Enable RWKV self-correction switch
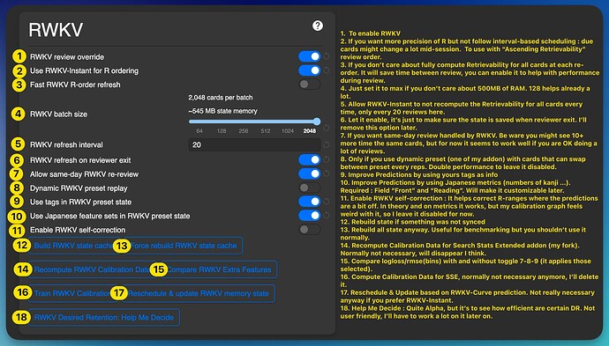 click(x=310, y=230)
